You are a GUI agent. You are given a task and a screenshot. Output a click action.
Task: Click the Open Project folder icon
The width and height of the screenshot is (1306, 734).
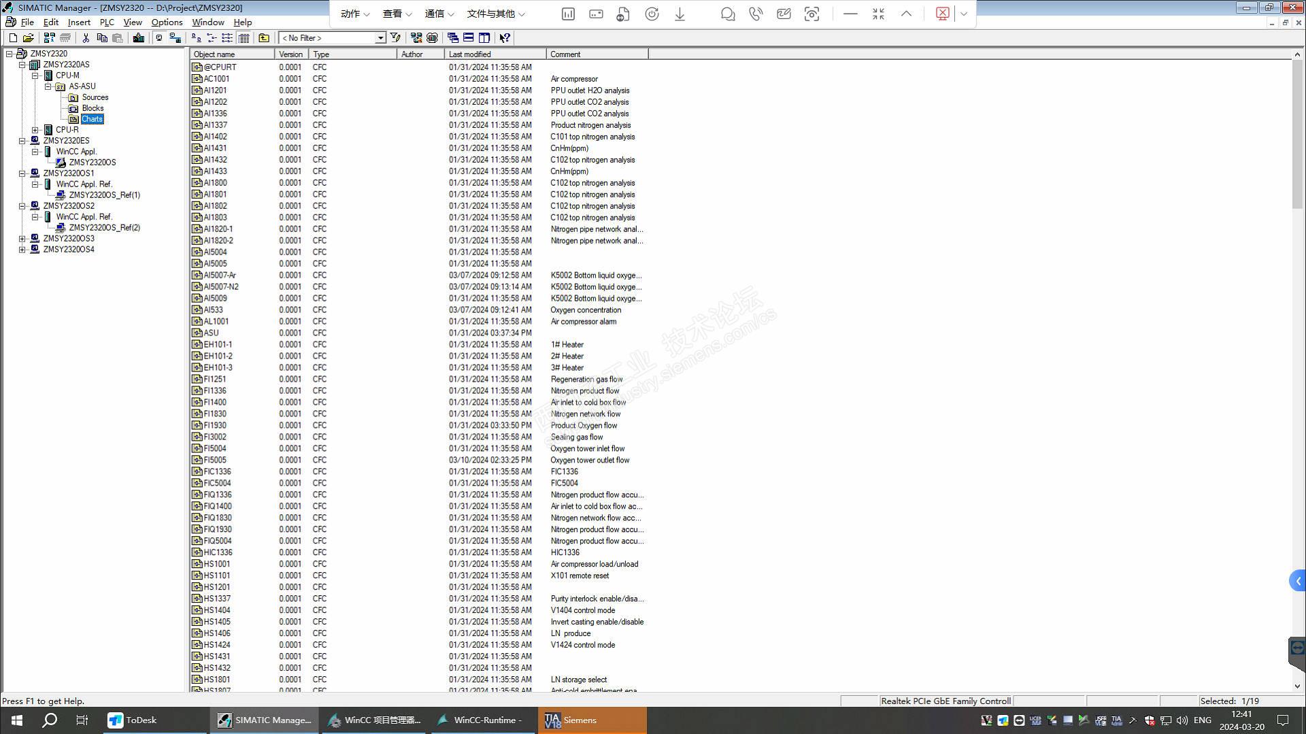click(x=29, y=38)
